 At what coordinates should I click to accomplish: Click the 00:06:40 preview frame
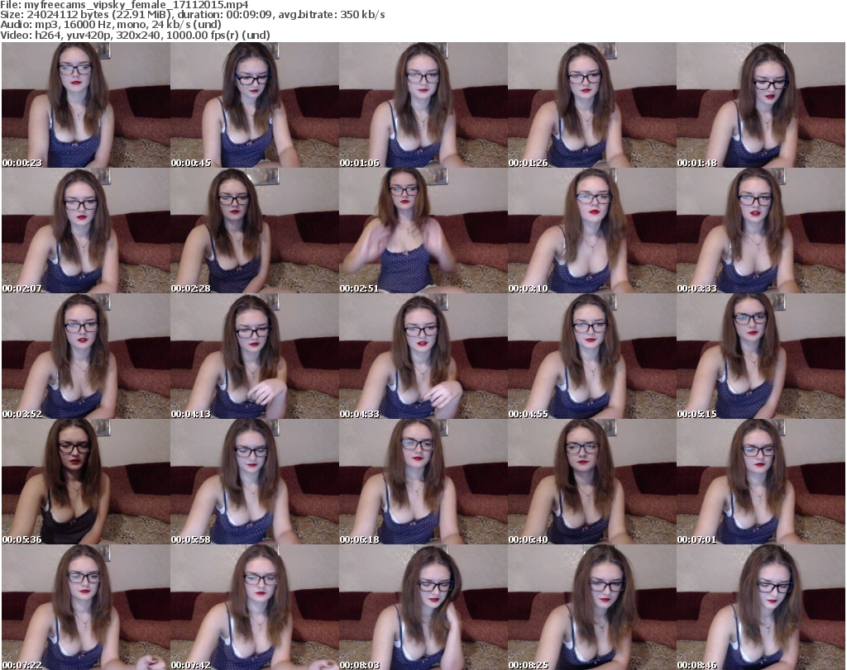tap(591, 482)
